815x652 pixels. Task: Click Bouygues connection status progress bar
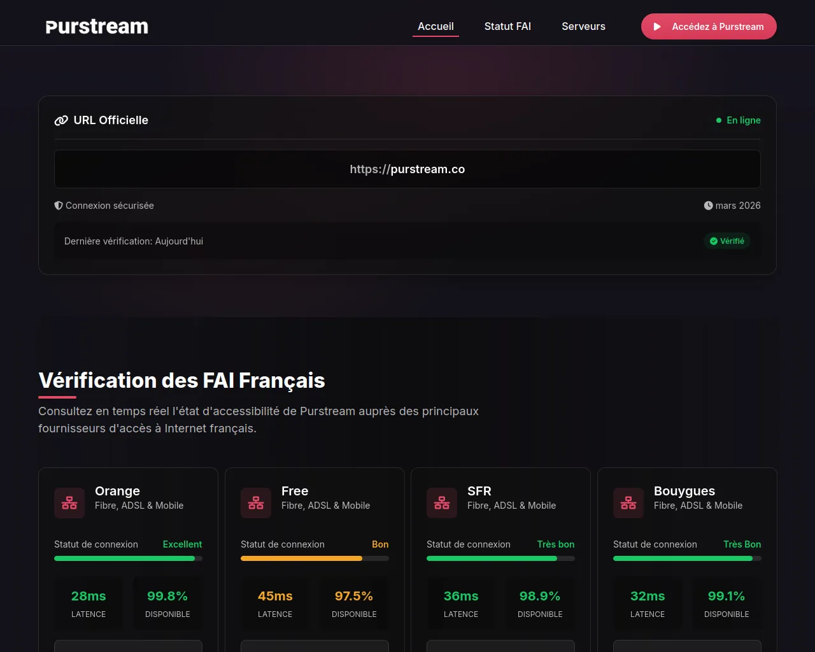coord(687,558)
